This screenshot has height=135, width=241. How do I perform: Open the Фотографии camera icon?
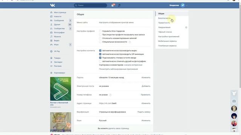pos(51,33)
